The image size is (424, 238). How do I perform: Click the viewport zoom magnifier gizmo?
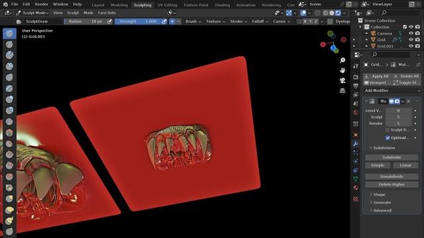coord(343,60)
